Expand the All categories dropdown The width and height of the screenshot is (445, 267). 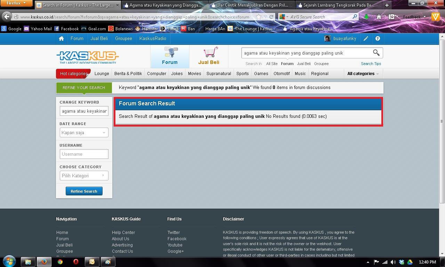[363, 74]
